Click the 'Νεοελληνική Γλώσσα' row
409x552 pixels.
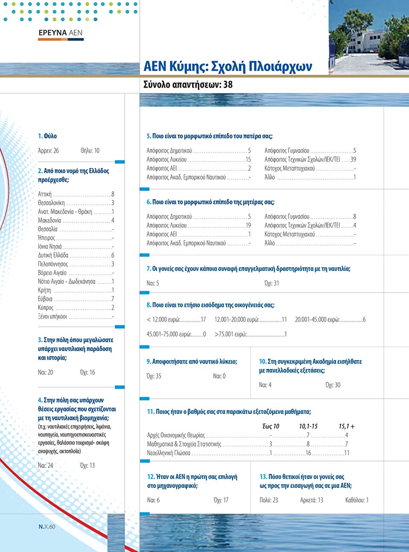click(x=248, y=453)
